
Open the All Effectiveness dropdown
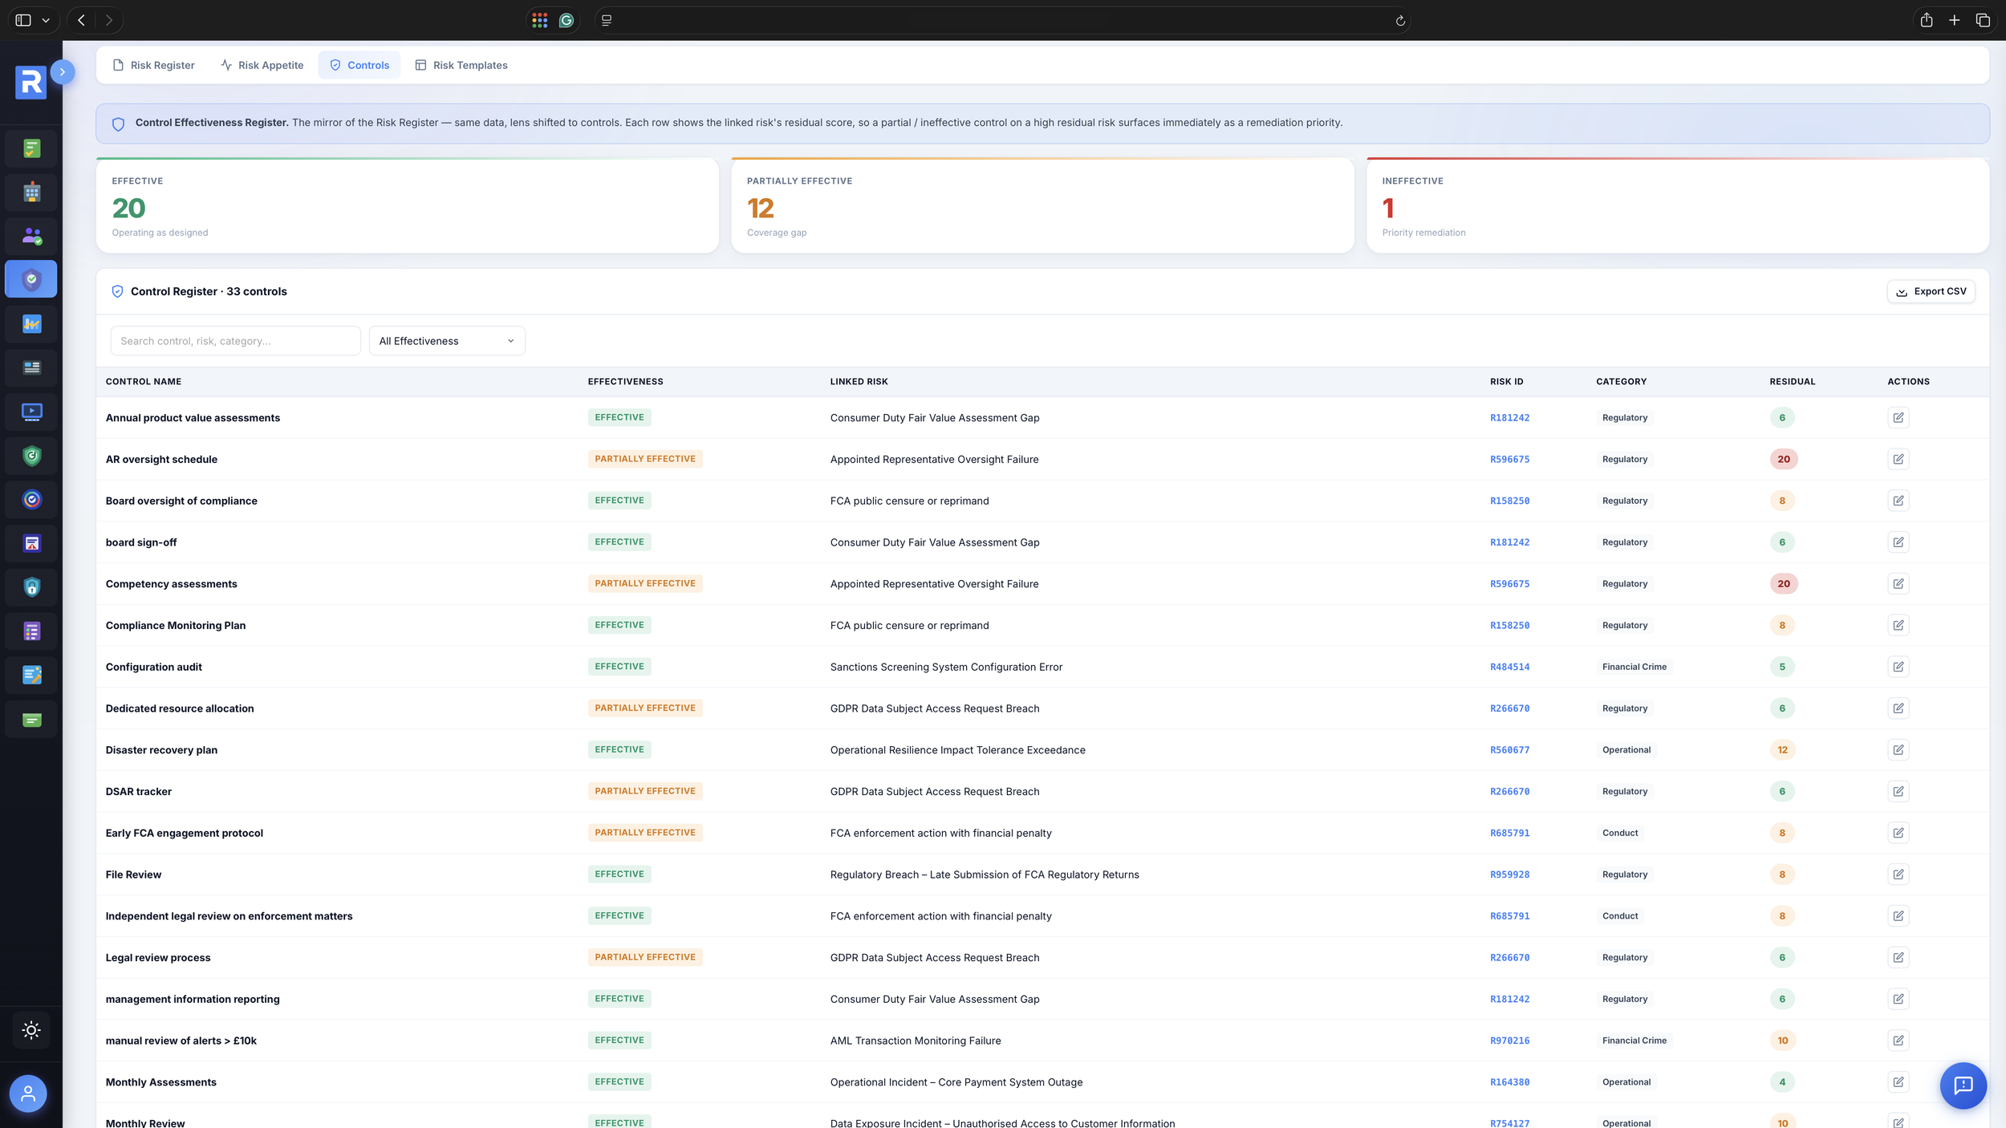(x=447, y=341)
